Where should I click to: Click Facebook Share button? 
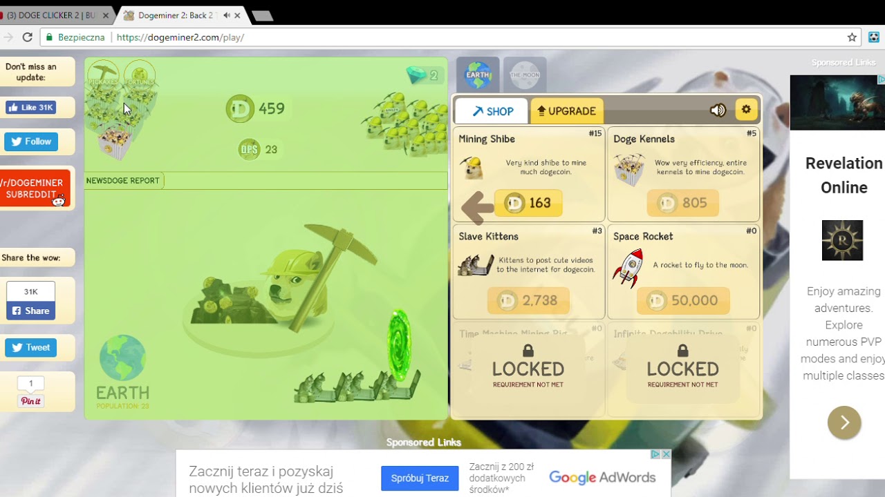pos(30,311)
